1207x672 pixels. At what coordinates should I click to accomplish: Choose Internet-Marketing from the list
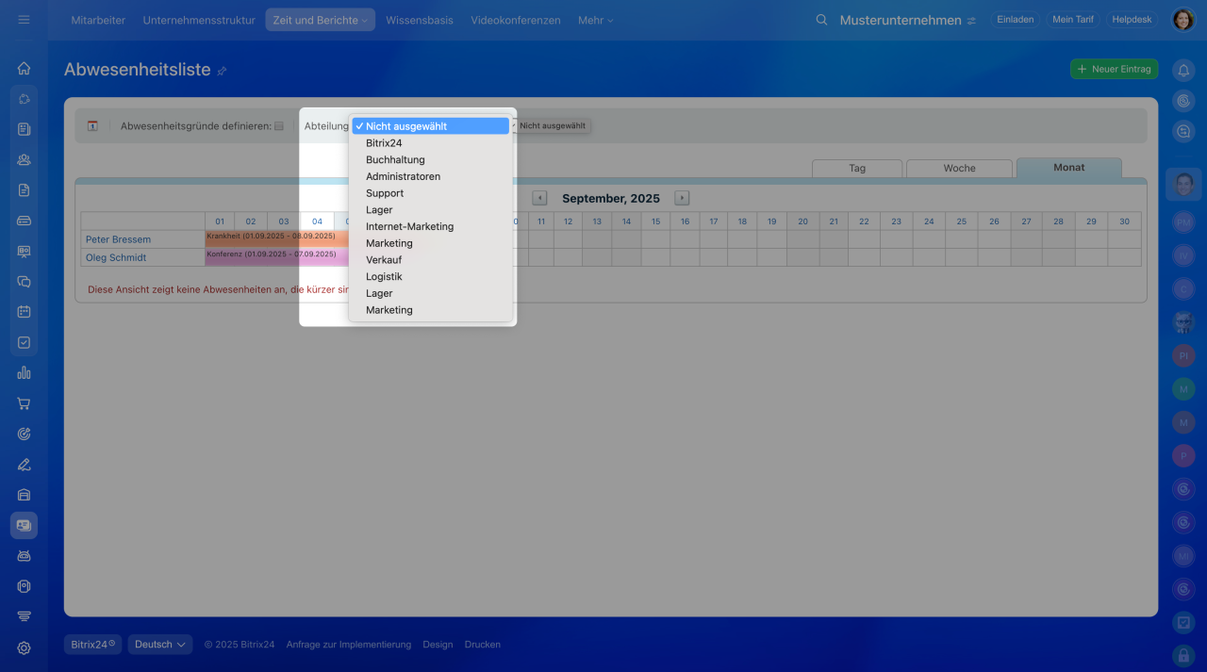click(x=432, y=226)
